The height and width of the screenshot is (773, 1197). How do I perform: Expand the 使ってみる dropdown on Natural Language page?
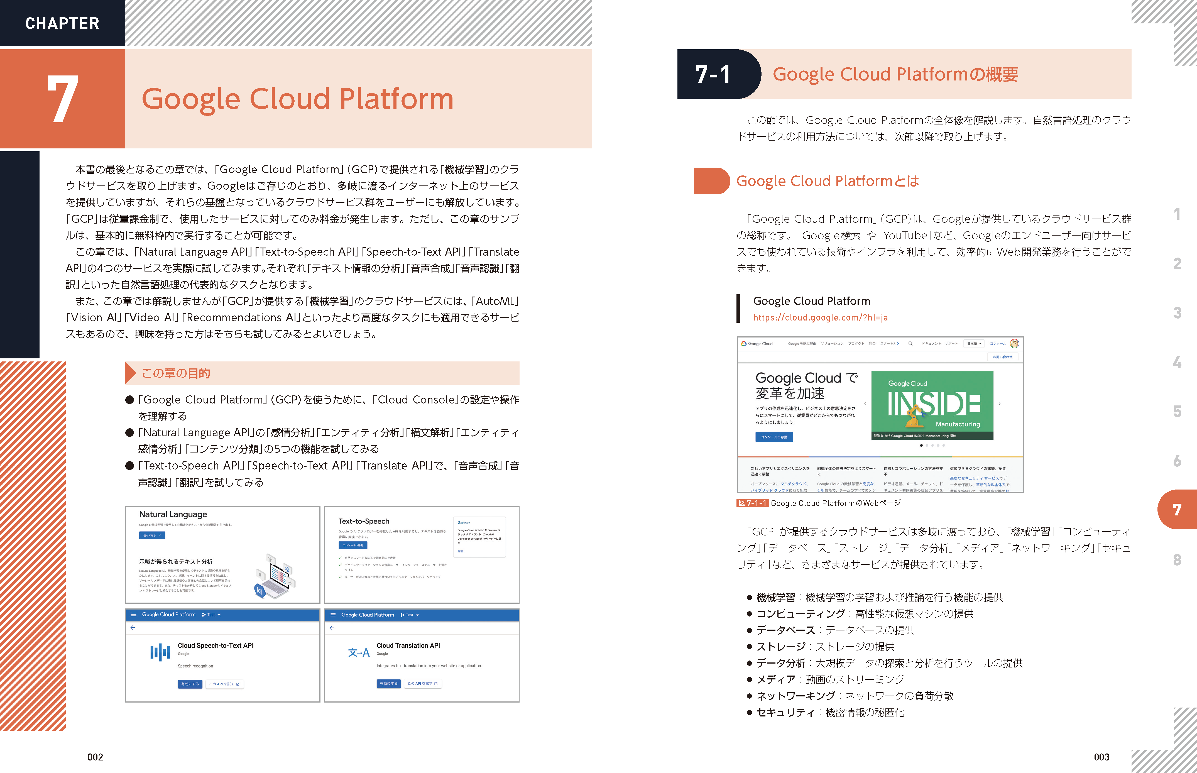151,535
